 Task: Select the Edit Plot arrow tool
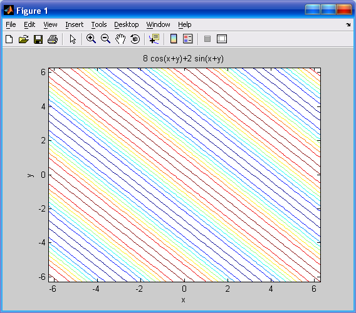(x=73, y=39)
